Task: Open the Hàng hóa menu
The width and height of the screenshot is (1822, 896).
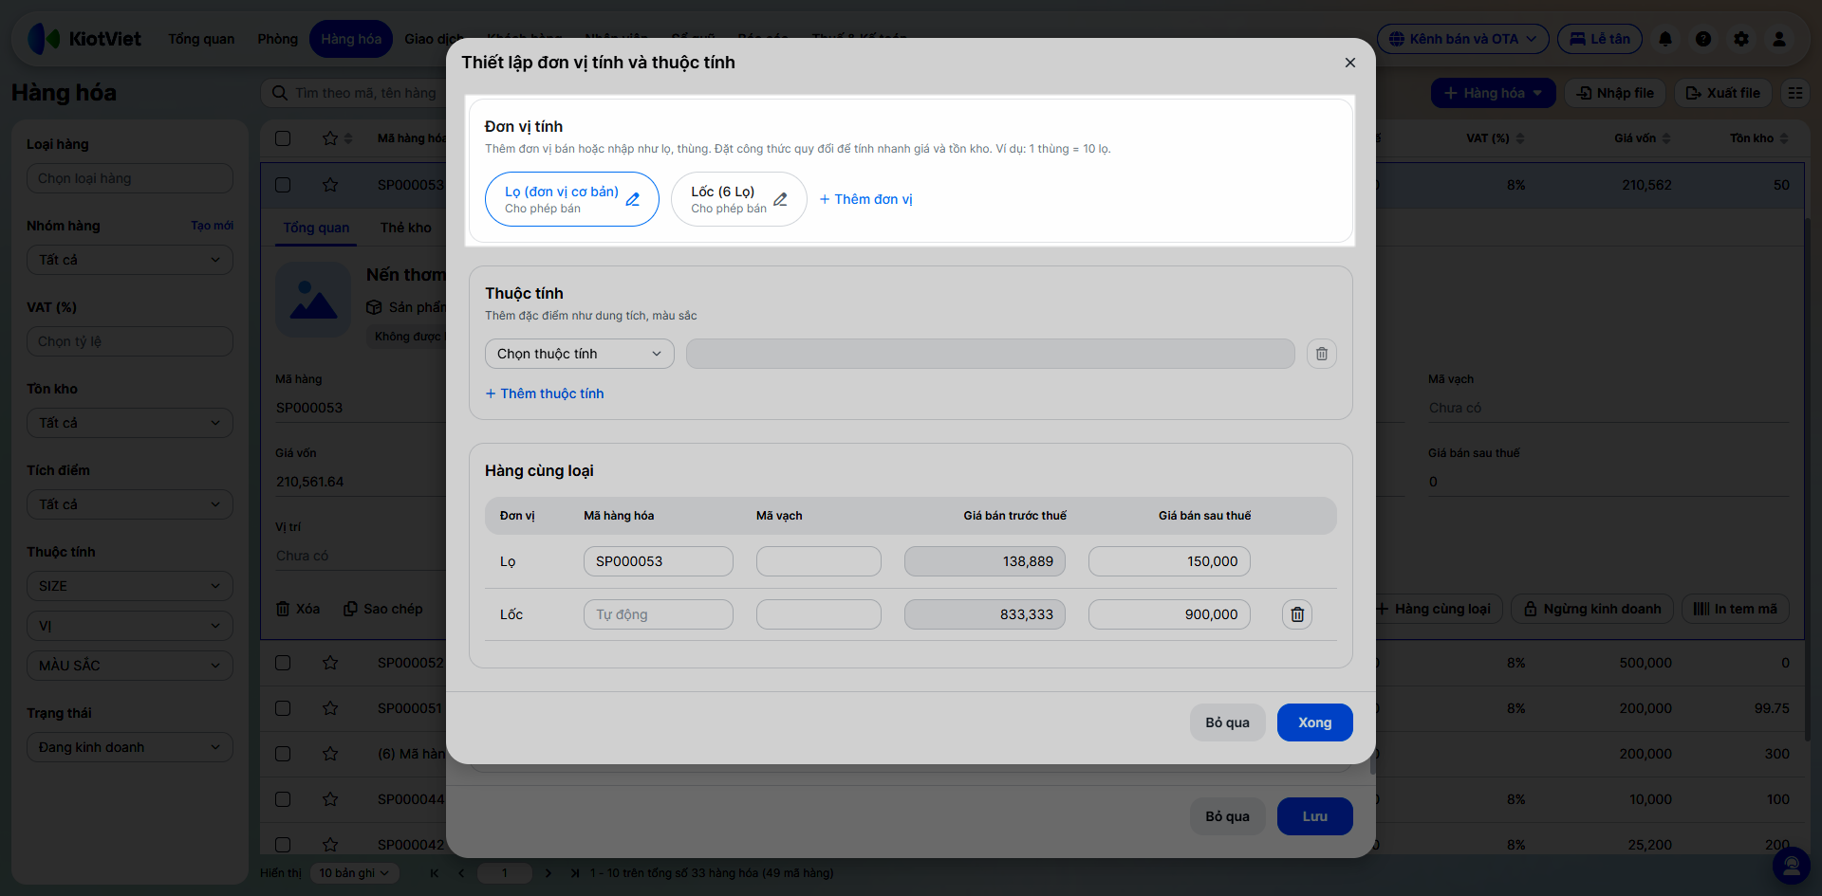Action: [x=351, y=39]
